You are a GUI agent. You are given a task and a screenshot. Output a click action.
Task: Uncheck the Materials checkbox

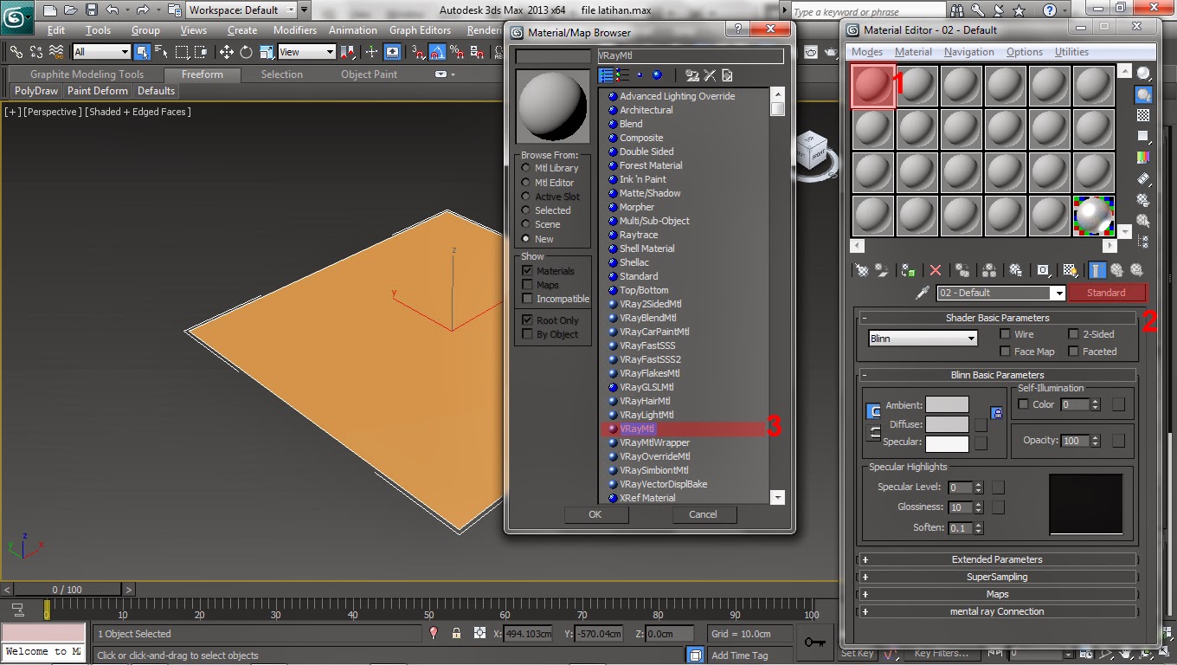tap(527, 271)
